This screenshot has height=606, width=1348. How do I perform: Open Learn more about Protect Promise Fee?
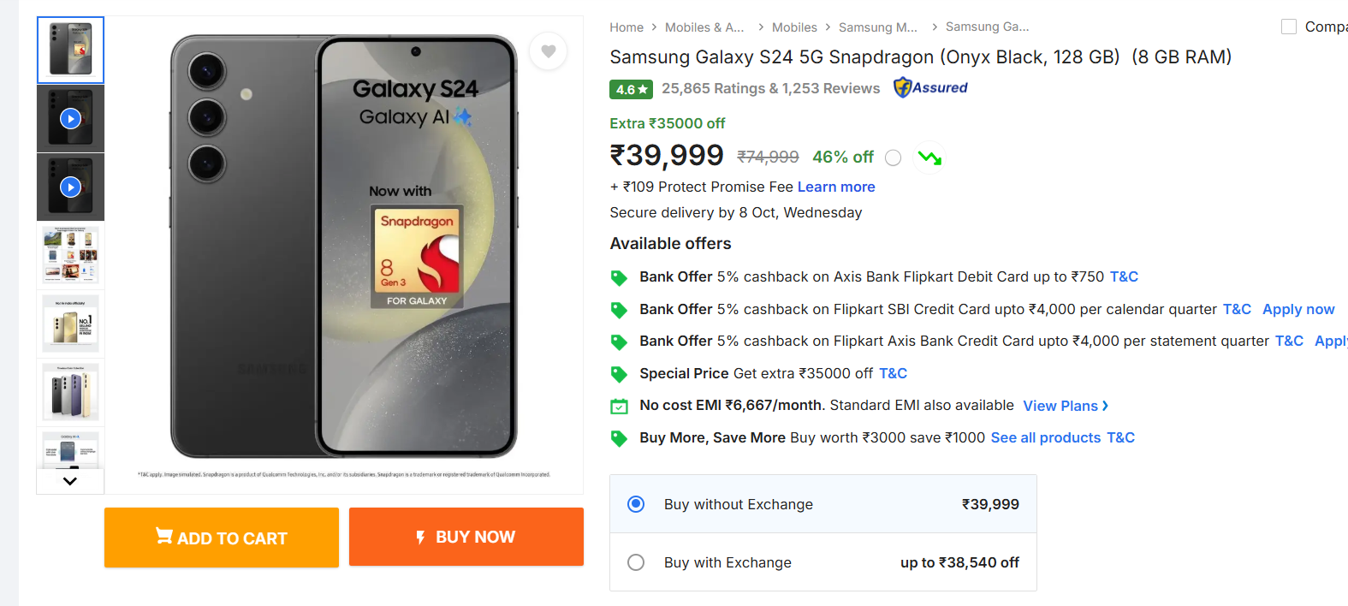pyautogui.click(x=836, y=187)
